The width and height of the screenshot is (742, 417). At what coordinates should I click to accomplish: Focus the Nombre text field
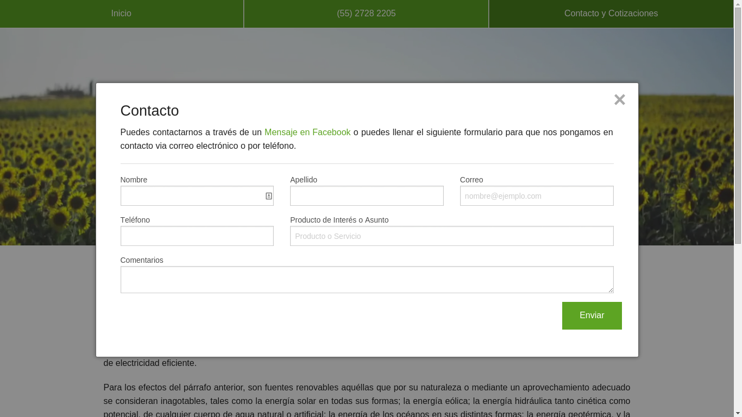pyautogui.click(x=190, y=196)
